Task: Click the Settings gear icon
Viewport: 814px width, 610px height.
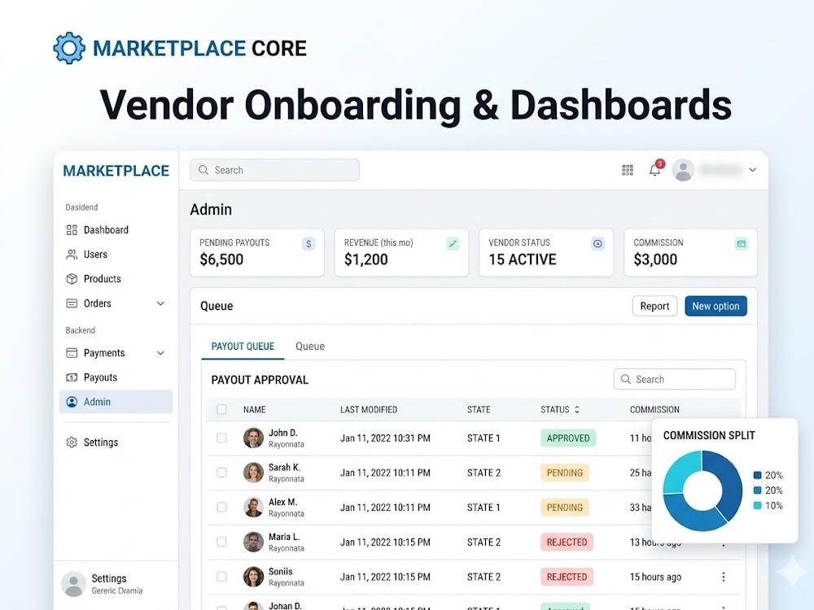Action: click(x=72, y=442)
